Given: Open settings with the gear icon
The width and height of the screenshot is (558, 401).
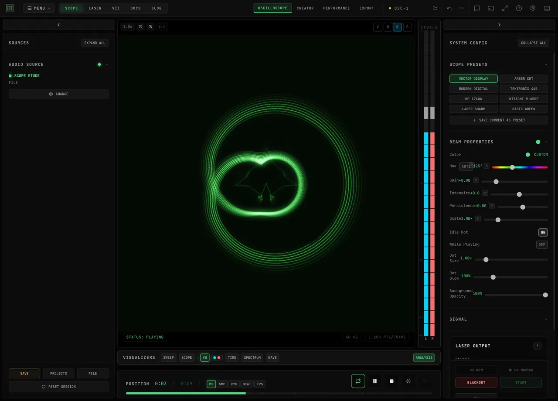Looking at the screenshot, I should 533,8.
